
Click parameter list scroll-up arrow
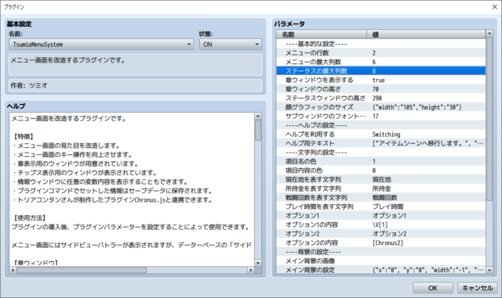pos(489,34)
